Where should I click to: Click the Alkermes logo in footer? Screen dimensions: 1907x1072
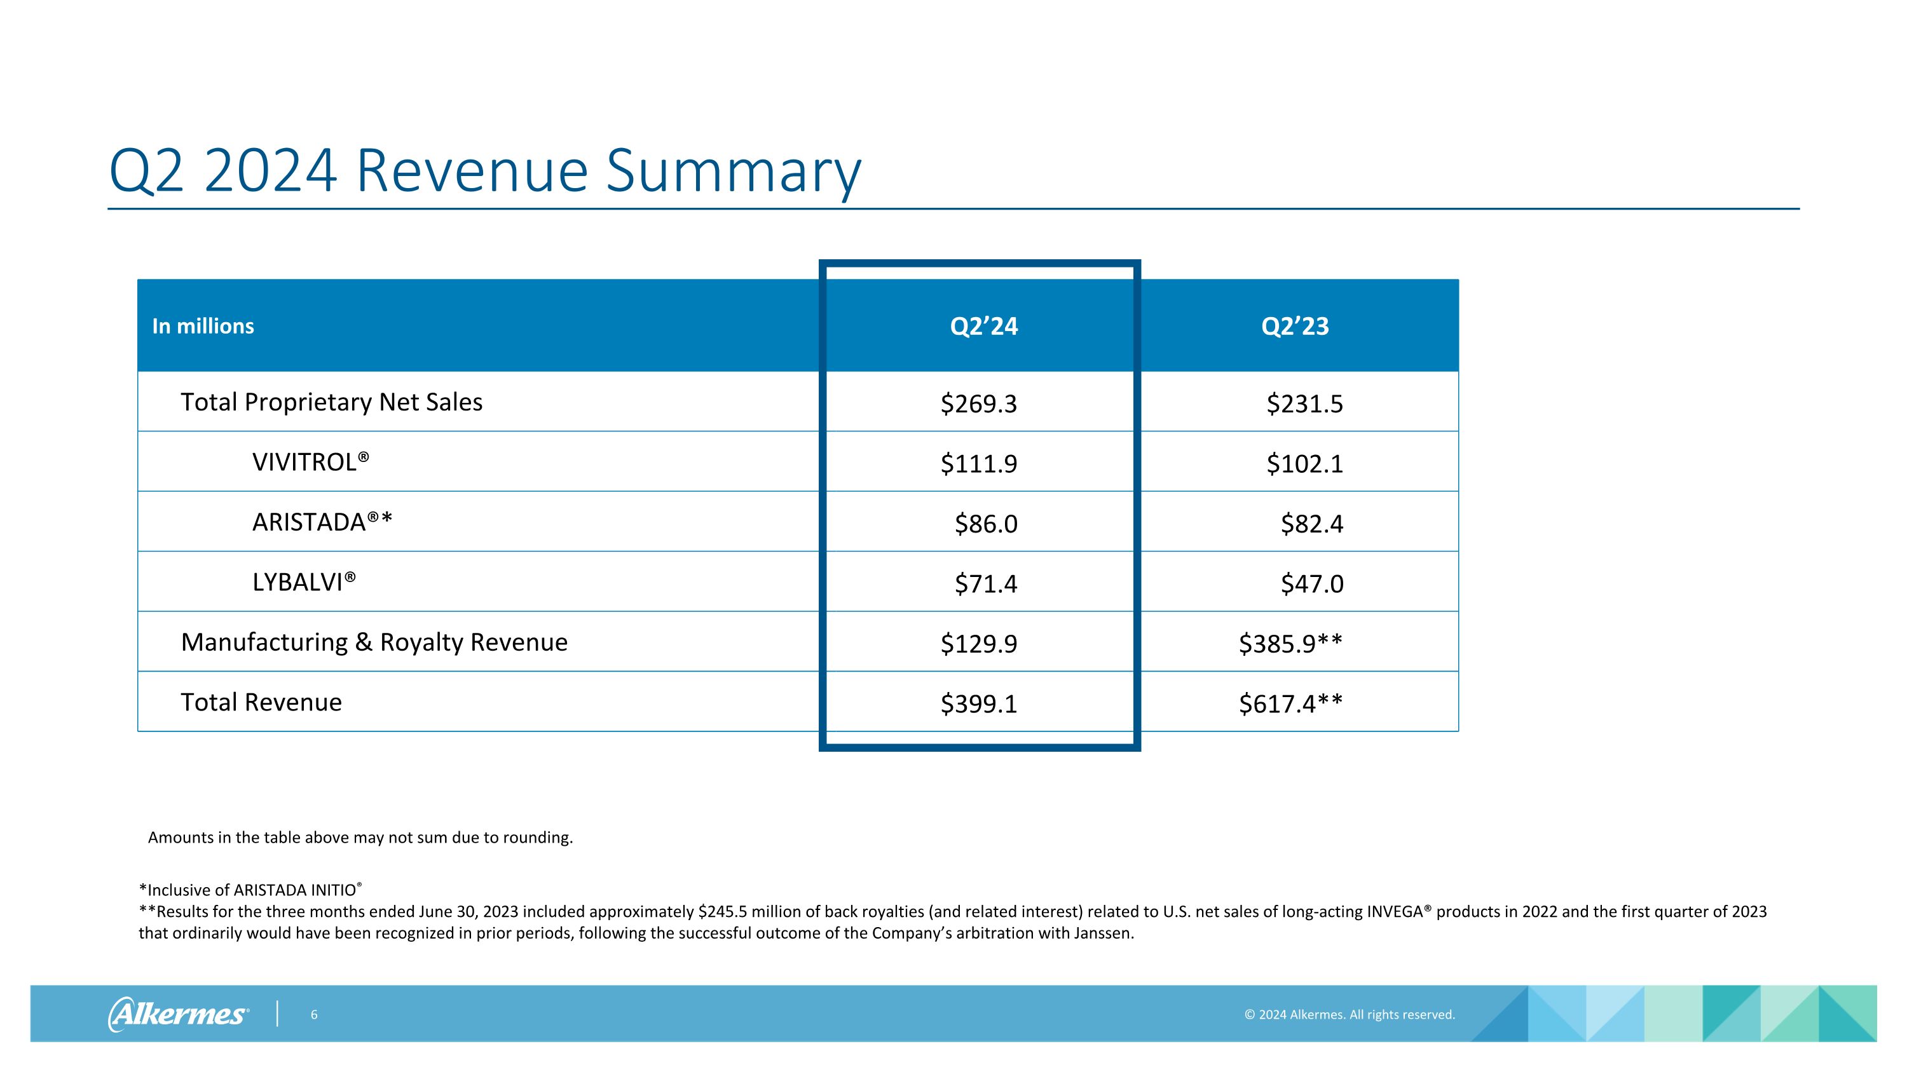(178, 1014)
